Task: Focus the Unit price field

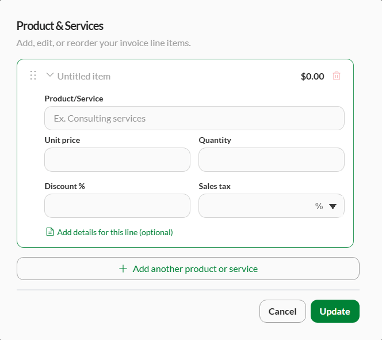Action: coord(117,160)
